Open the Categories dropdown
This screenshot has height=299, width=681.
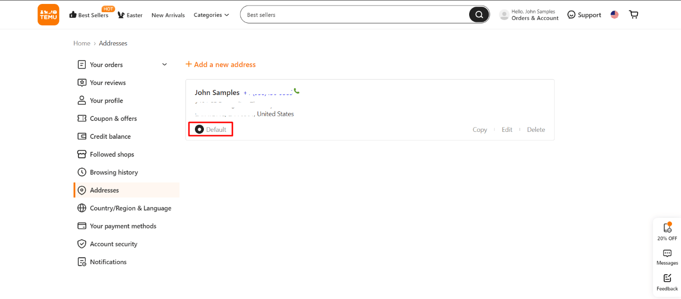[211, 15]
